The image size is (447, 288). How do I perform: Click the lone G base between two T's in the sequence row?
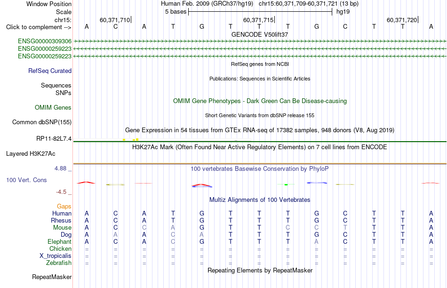click(201, 26)
